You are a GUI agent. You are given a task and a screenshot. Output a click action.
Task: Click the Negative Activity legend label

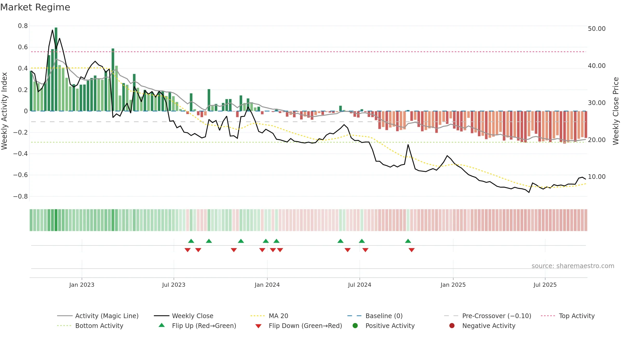coord(489,326)
